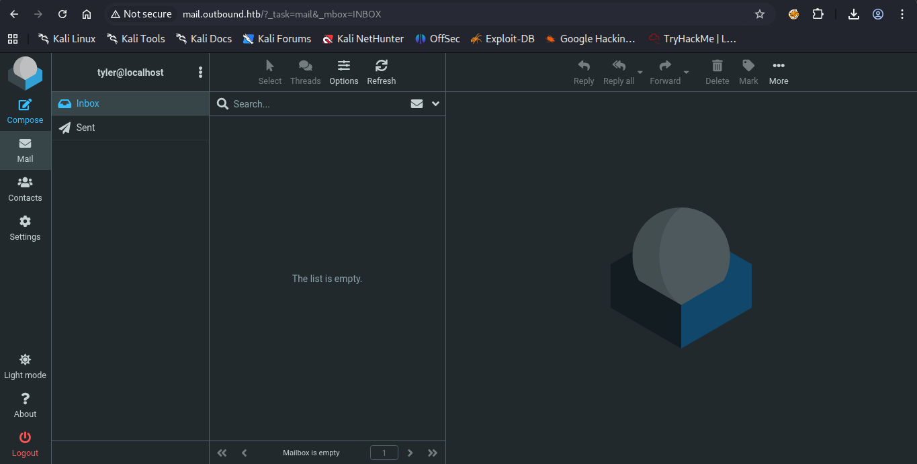Open the Kali Docs bookmark

click(204, 39)
